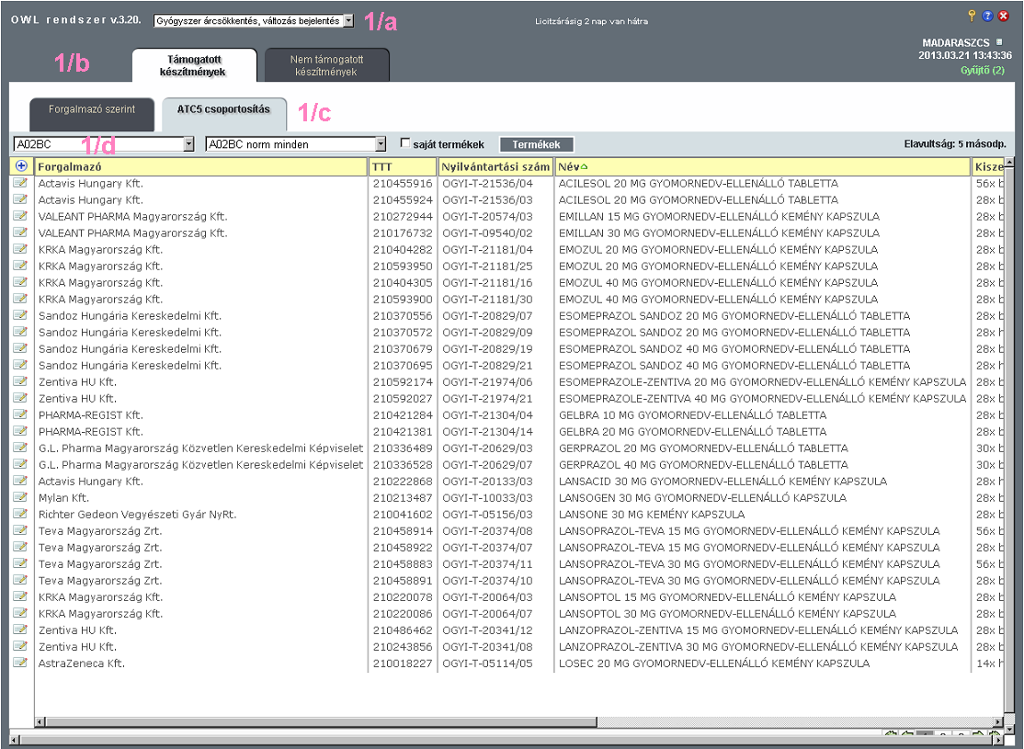
Task: Click the table vertical scrollbar up arrow
Action: click(1009, 162)
